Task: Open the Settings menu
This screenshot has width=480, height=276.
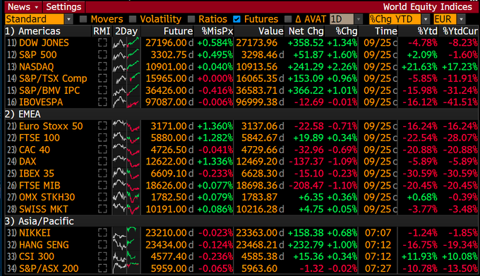Action: pyautogui.click(x=64, y=7)
